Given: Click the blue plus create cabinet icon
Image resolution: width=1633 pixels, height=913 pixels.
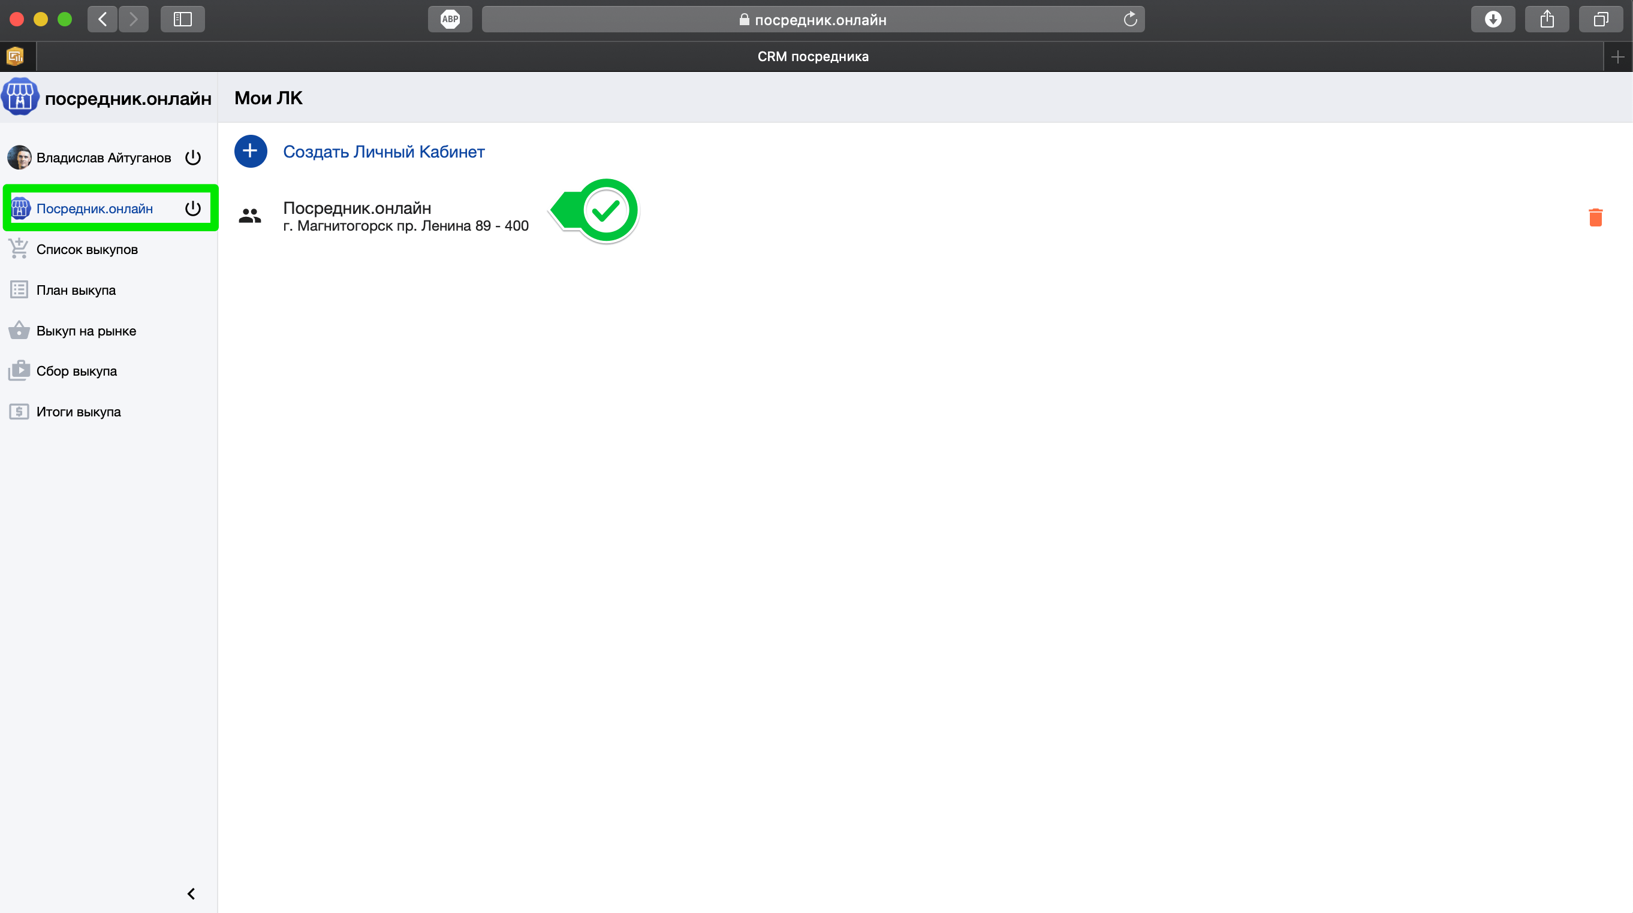Looking at the screenshot, I should click(251, 152).
